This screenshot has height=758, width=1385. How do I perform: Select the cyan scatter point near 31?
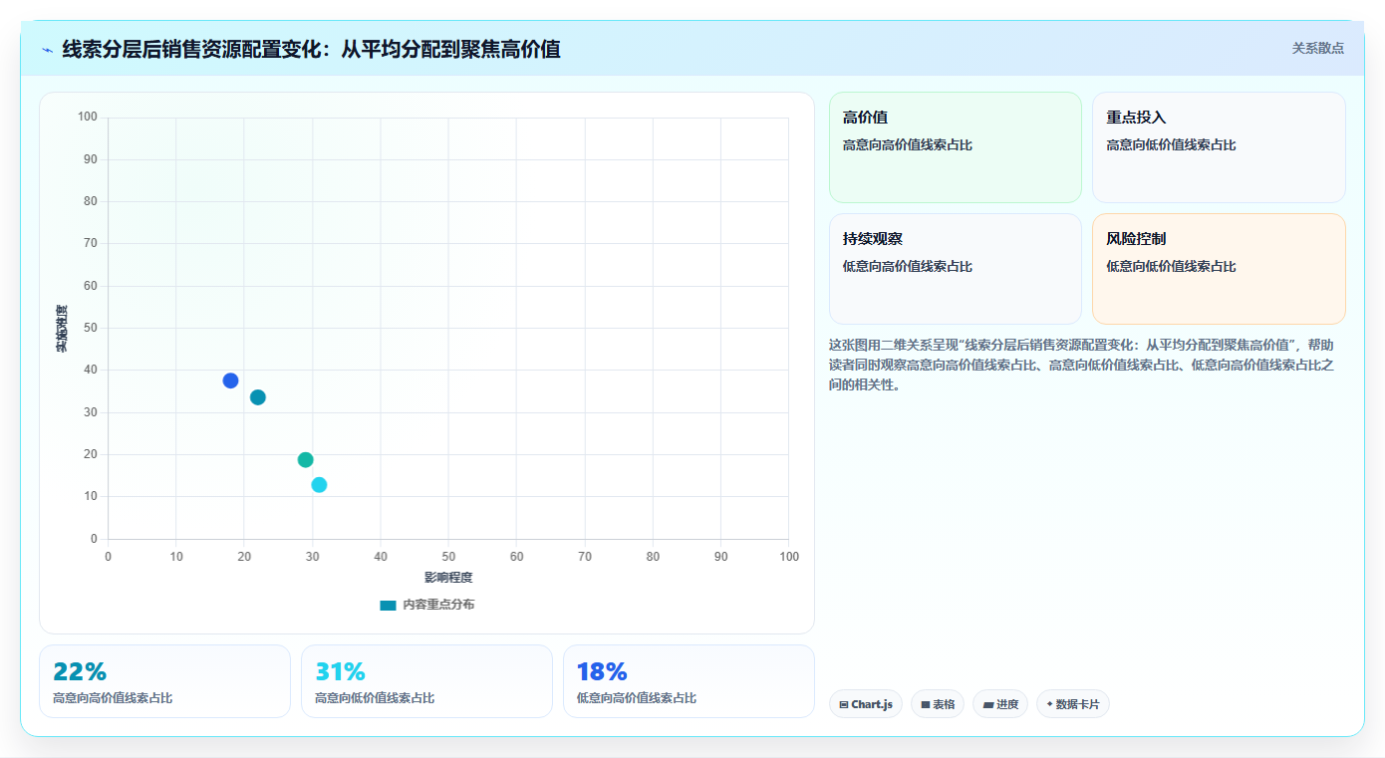[319, 485]
